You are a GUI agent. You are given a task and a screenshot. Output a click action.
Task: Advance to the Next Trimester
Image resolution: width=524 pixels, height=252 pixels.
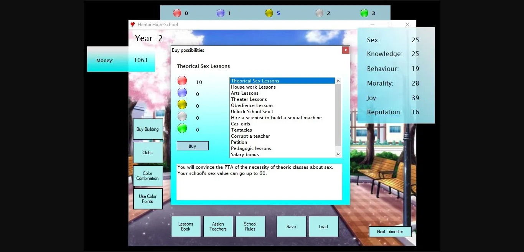pos(390,232)
